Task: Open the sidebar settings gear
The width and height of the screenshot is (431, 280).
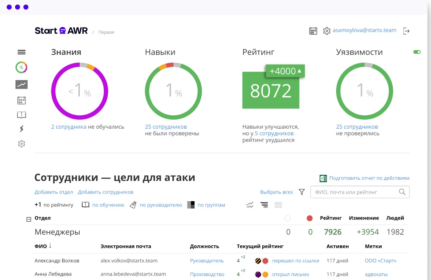Action: 21,144
